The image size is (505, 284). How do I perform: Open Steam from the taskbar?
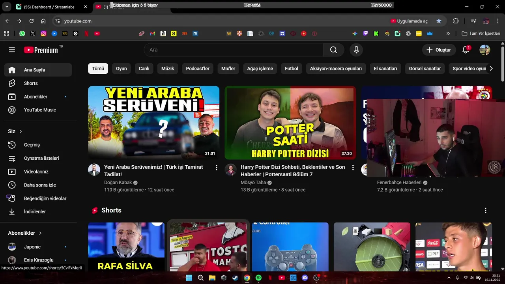coord(235,278)
